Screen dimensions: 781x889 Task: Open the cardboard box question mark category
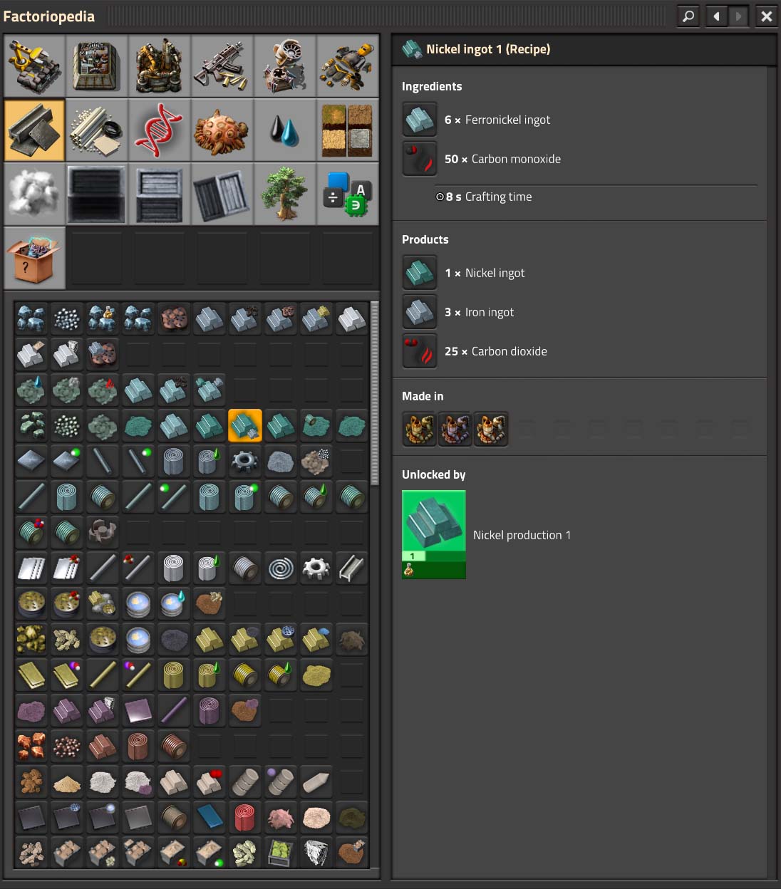click(35, 258)
